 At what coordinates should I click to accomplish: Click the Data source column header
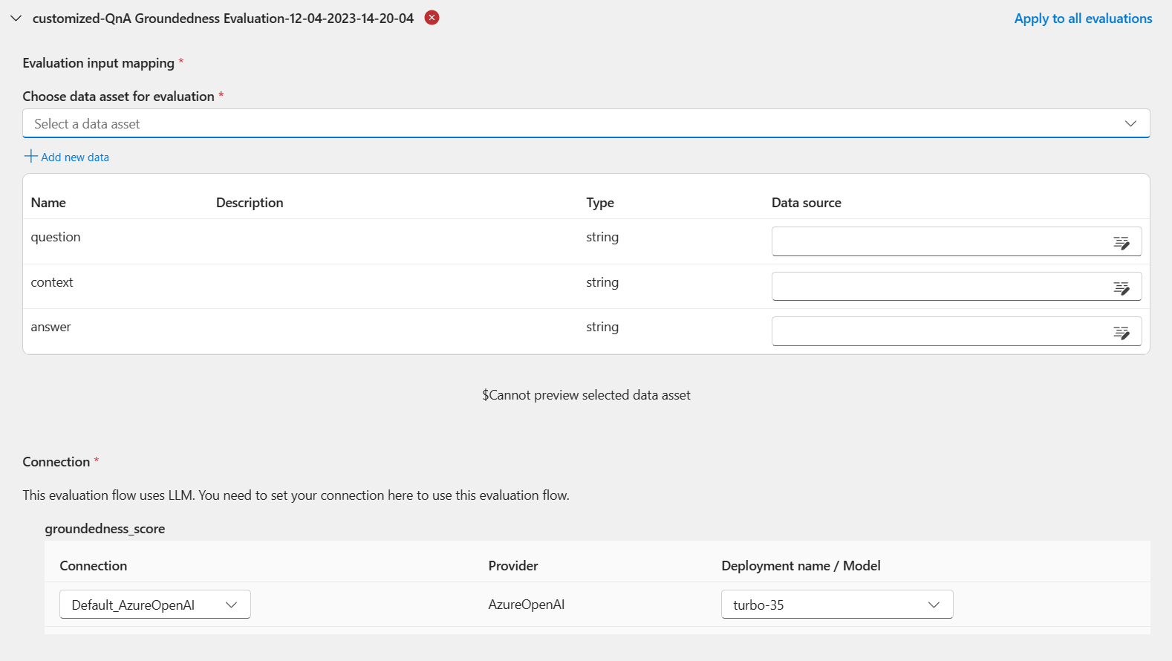pyautogui.click(x=806, y=203)
